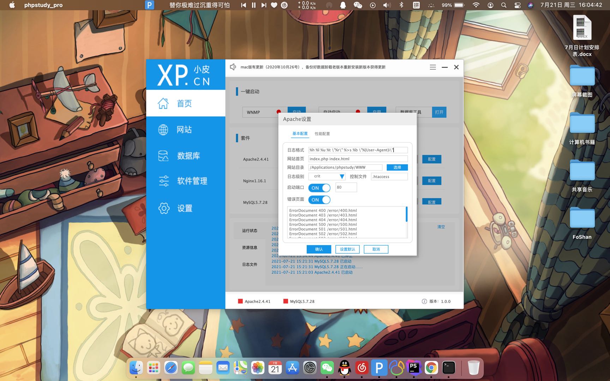Image resolution: width=610 pixels, height=381 pixels.
Task: Click the 网站首页 index.php input field
Action: (358, 159)
